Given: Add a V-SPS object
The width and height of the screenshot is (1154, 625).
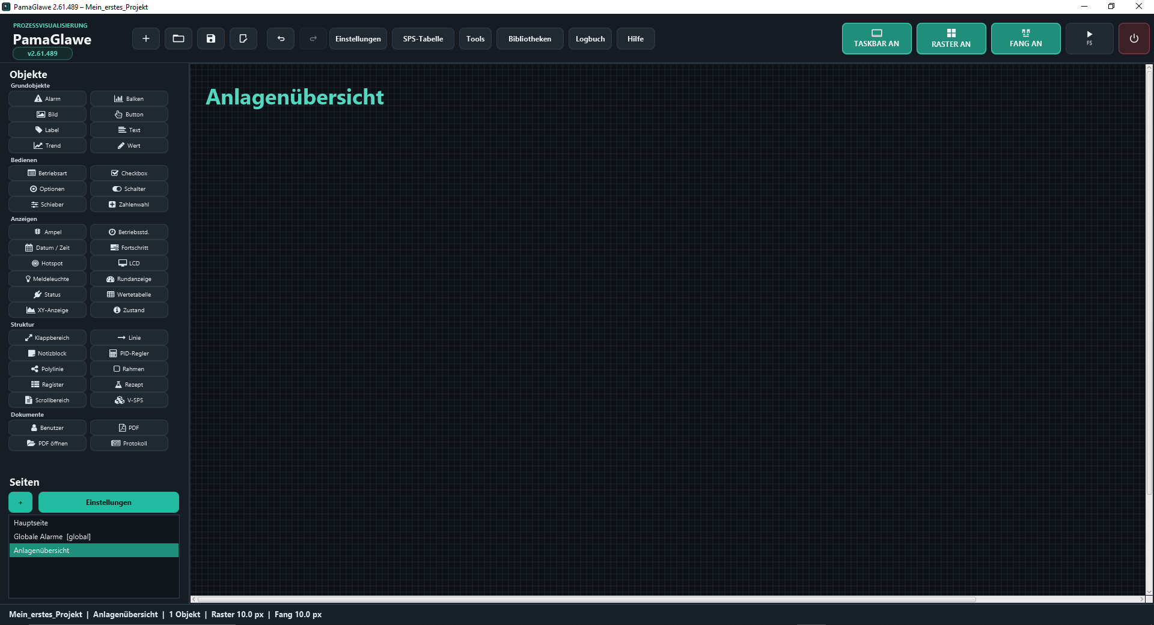Looking at the screenshot, I should pyautogui.click(x=129, y=400).
